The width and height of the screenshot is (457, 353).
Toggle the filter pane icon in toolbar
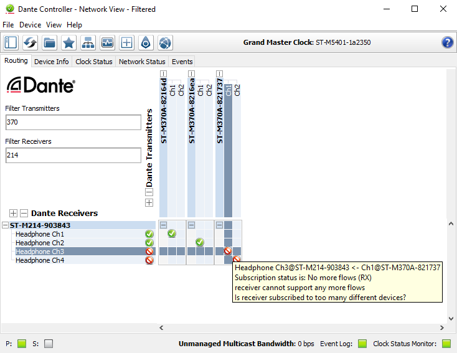coord(11,42)
